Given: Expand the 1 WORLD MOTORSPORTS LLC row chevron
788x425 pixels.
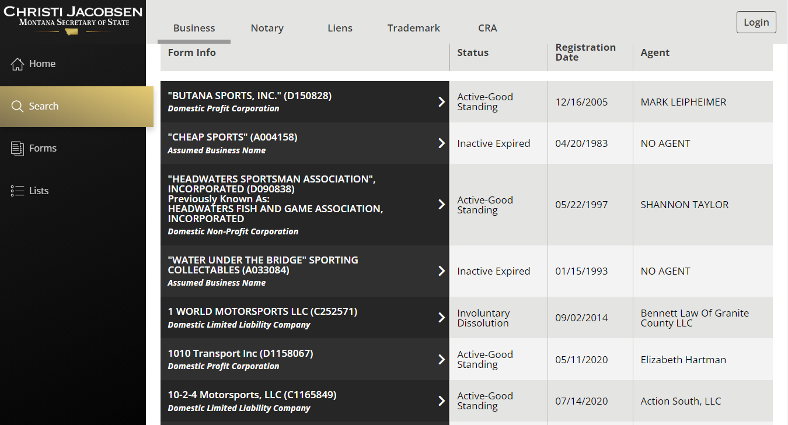Looking at the screenshot, I should (x=442, y=318).
